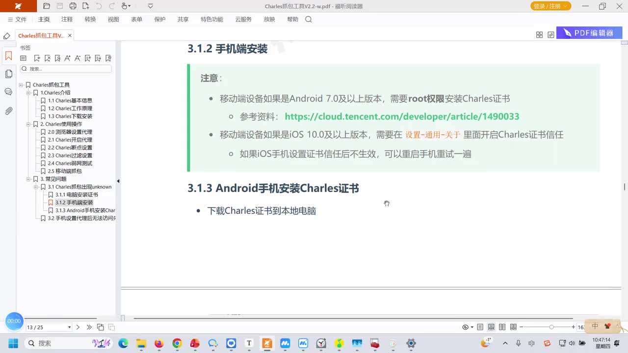Select continuous facing view mode

(x=513, y=327)
